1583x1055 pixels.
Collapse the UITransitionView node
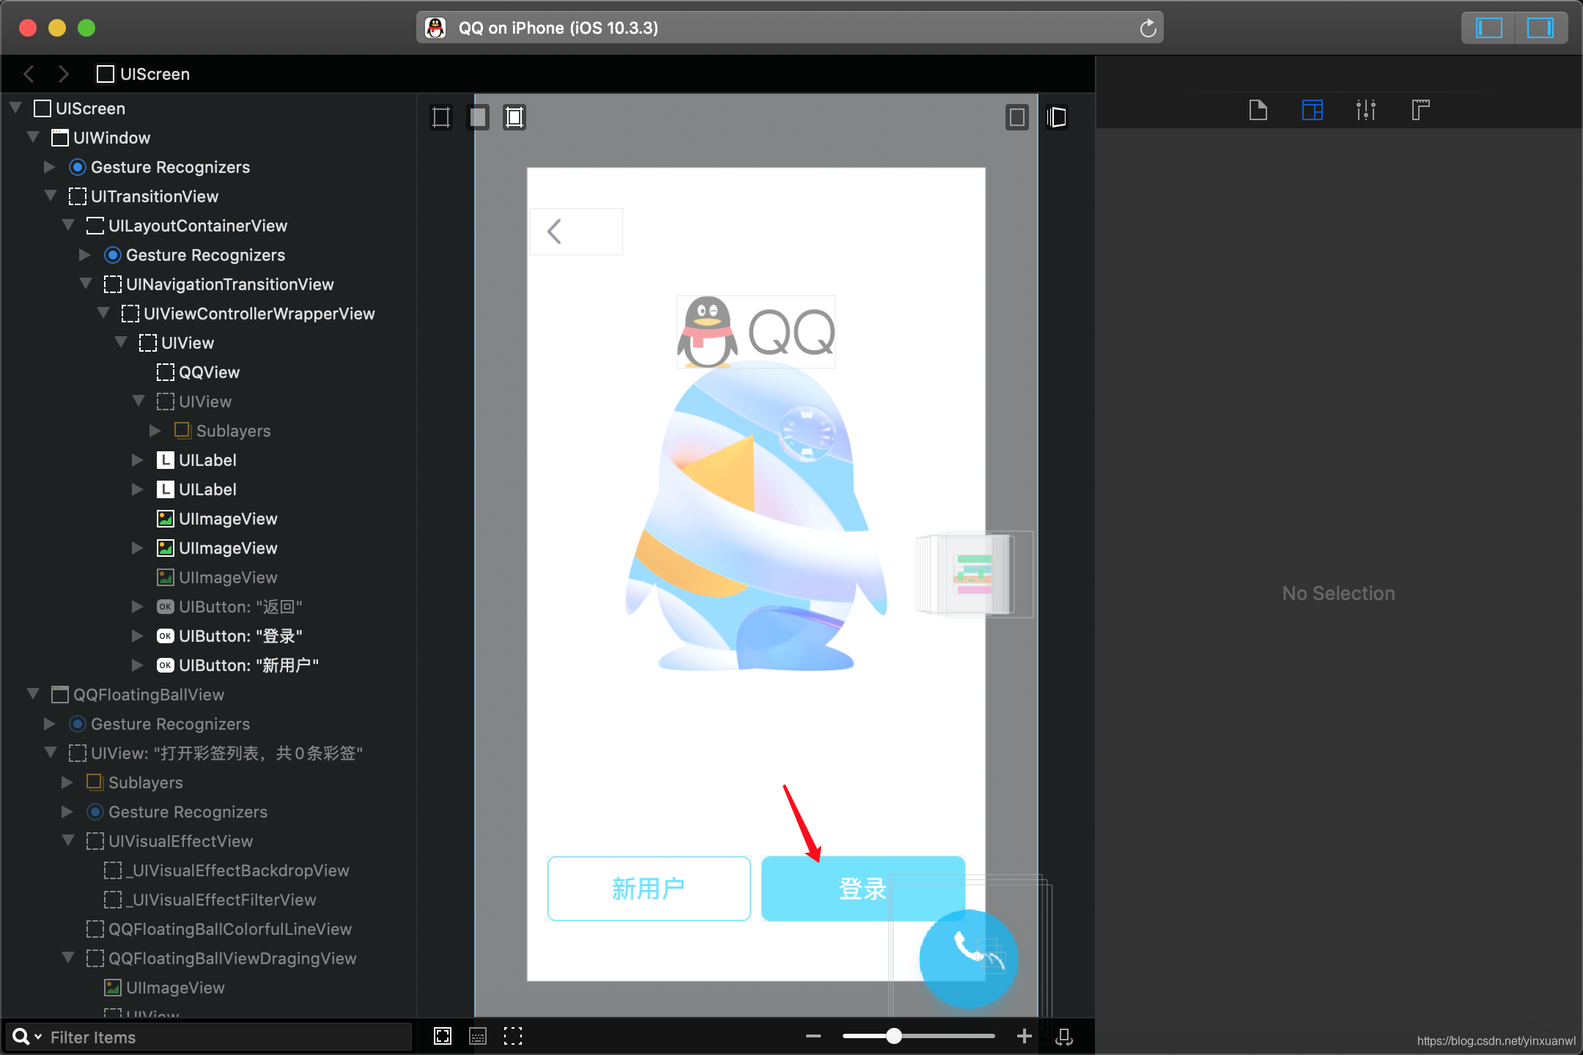[51, 196]
